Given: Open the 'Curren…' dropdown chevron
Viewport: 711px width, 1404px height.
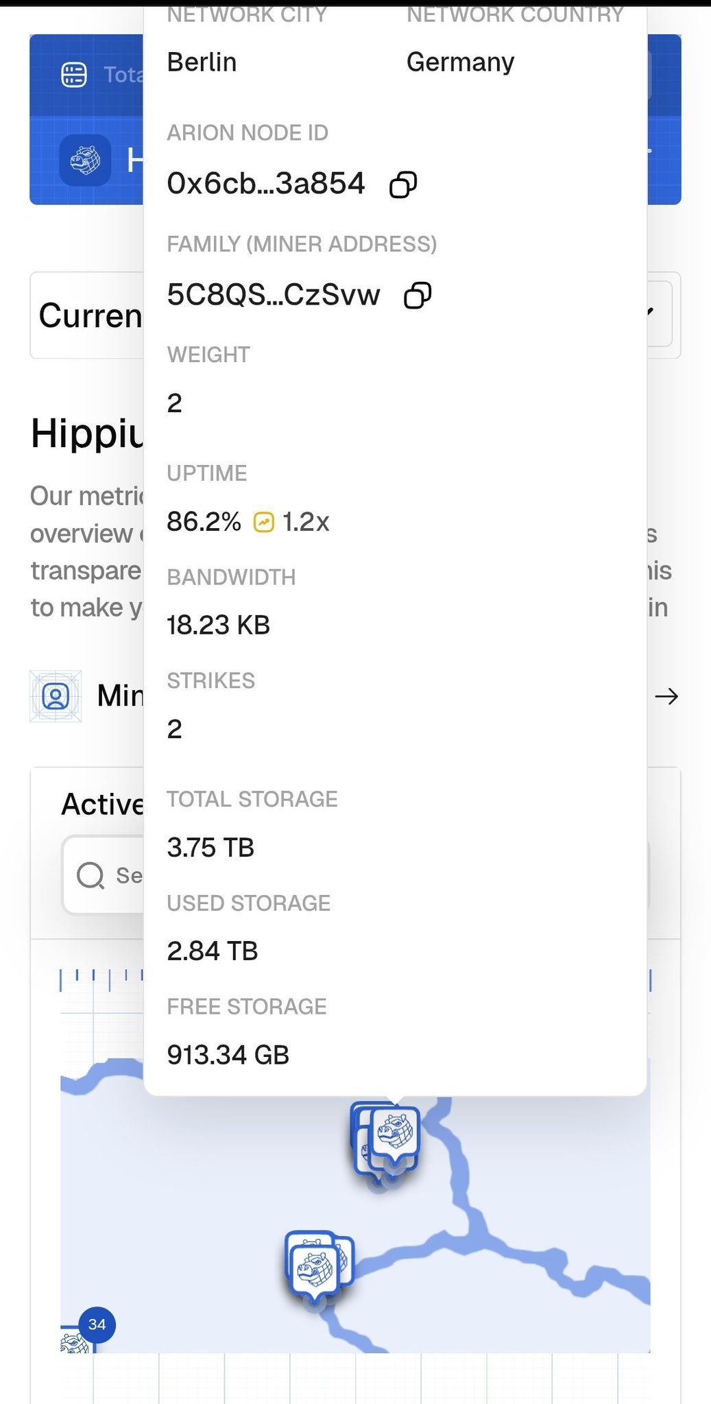Looking at the screenshot, I should (x=650, y=313).
